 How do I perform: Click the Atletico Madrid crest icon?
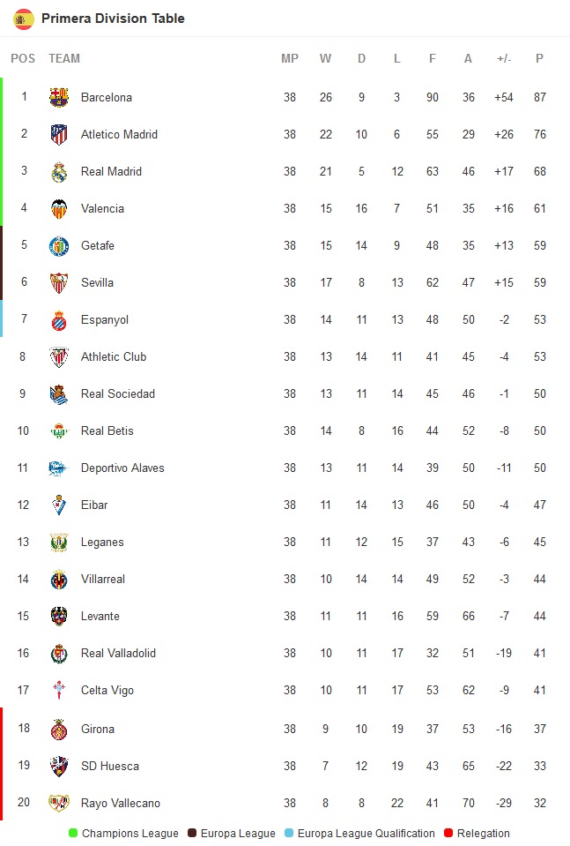(59, 134)
